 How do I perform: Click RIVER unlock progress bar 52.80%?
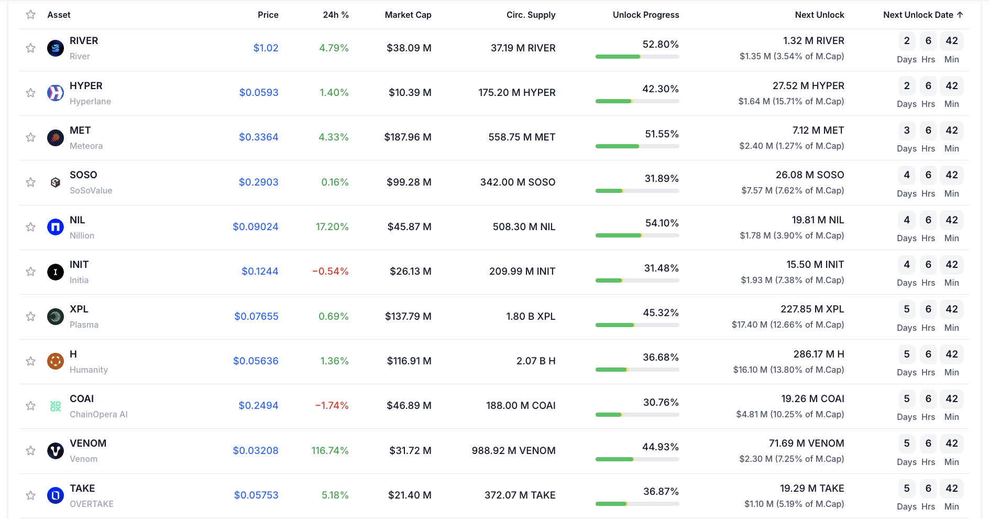(638, 57)
